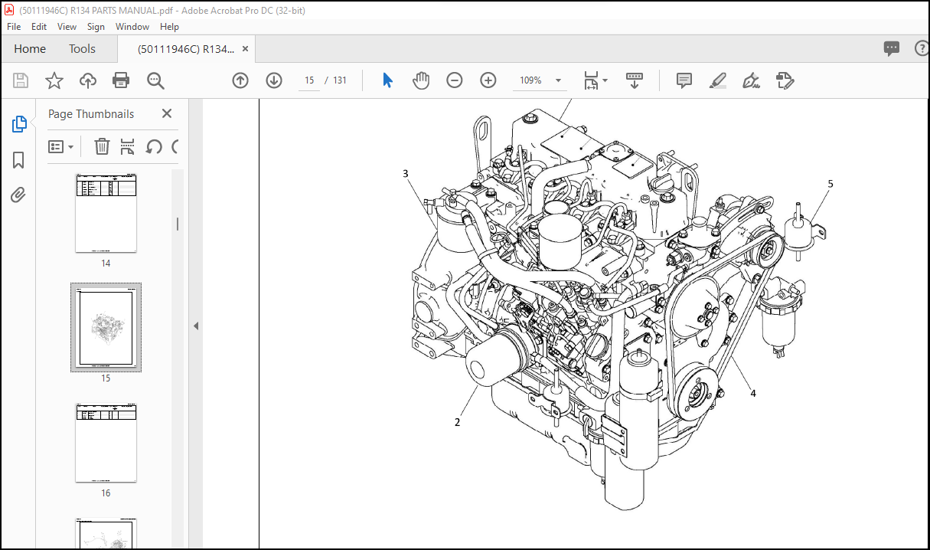Click the star bookmark icon in toolbar
This screenshot has height=550, width=930.
[54, 80]
